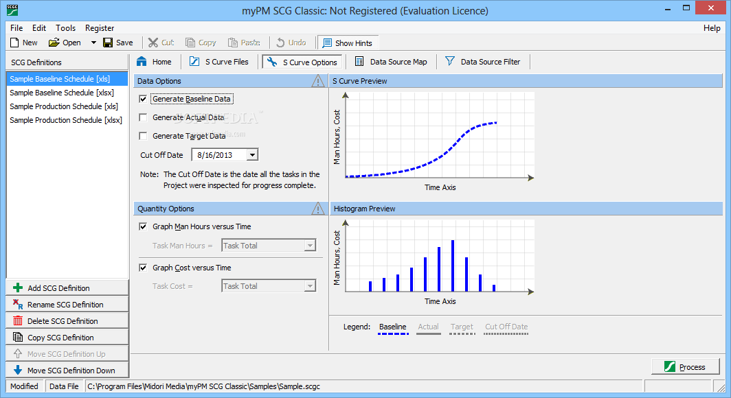Image resolution: width=731 pixels, height=398 pixels.
Task: Click the blue Move SCG Definition Down arrow icon
Action: 18,370
